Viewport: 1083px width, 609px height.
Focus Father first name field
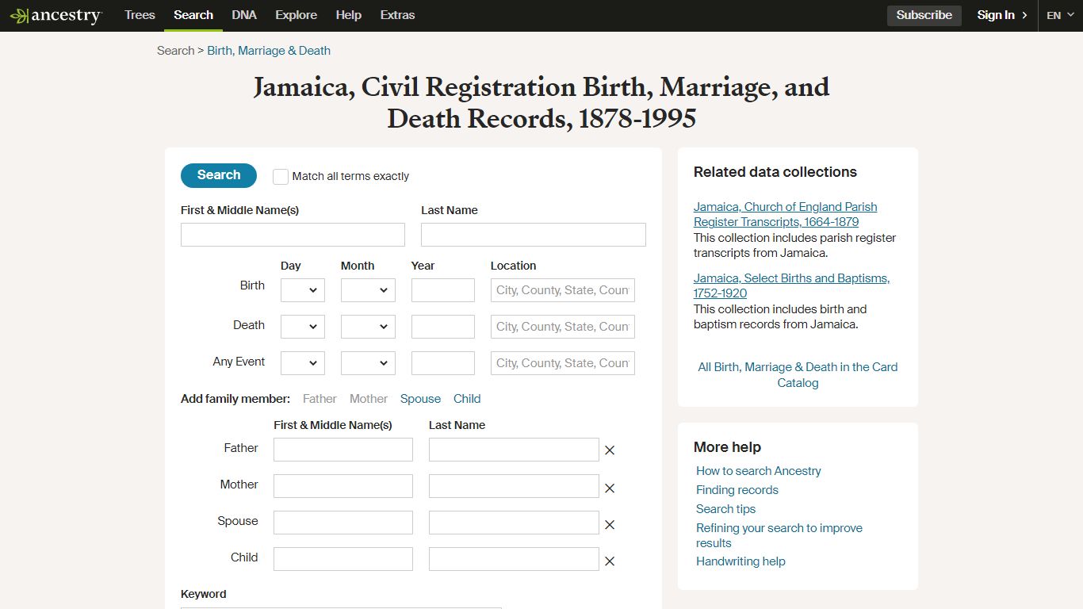coord(343,450)
